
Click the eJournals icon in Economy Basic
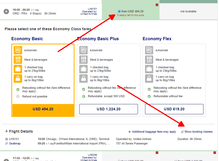[x=18, y=50]
